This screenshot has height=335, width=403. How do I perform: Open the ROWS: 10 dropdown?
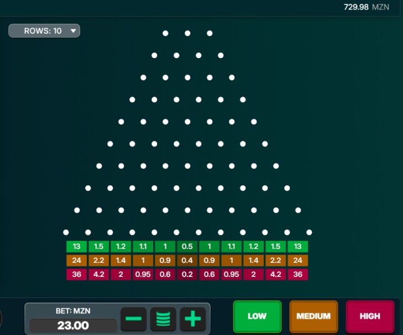coord(44,31)
